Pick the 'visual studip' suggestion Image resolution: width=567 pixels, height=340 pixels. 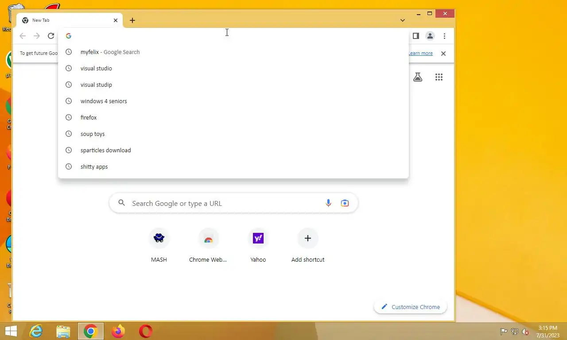[x=233, y=85]
